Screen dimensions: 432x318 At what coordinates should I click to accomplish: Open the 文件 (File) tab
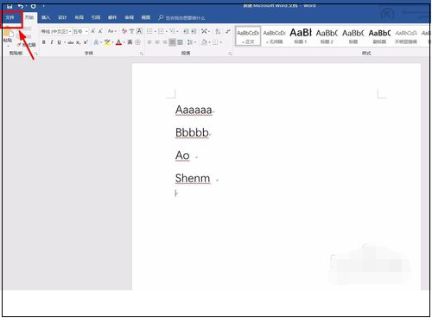10,17
